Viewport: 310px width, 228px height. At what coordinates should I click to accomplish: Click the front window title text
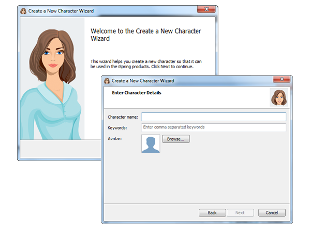click(143, 81)
